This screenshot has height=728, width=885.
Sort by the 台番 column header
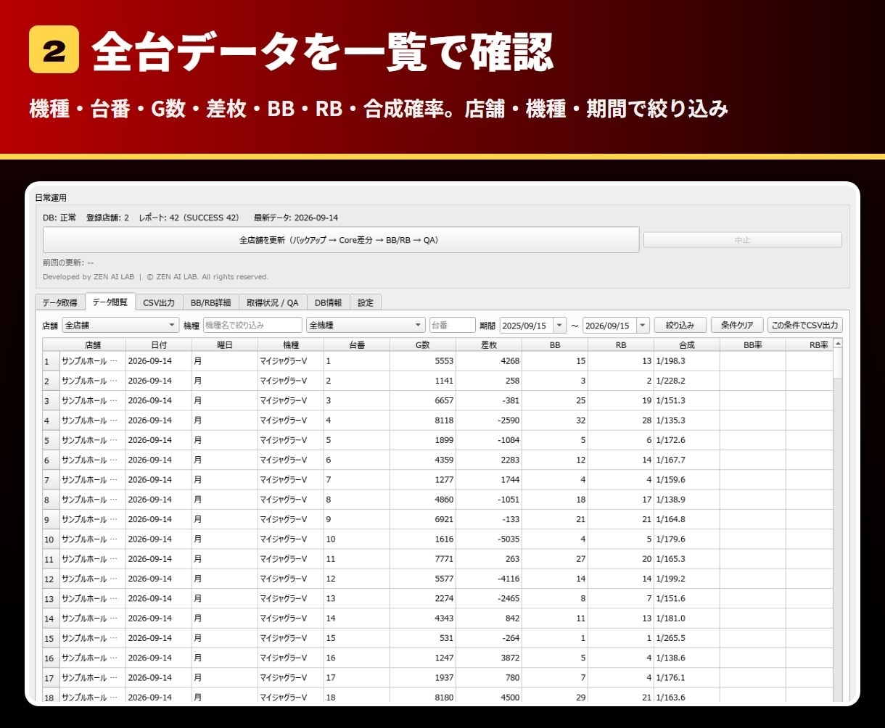tap(357, 345)
